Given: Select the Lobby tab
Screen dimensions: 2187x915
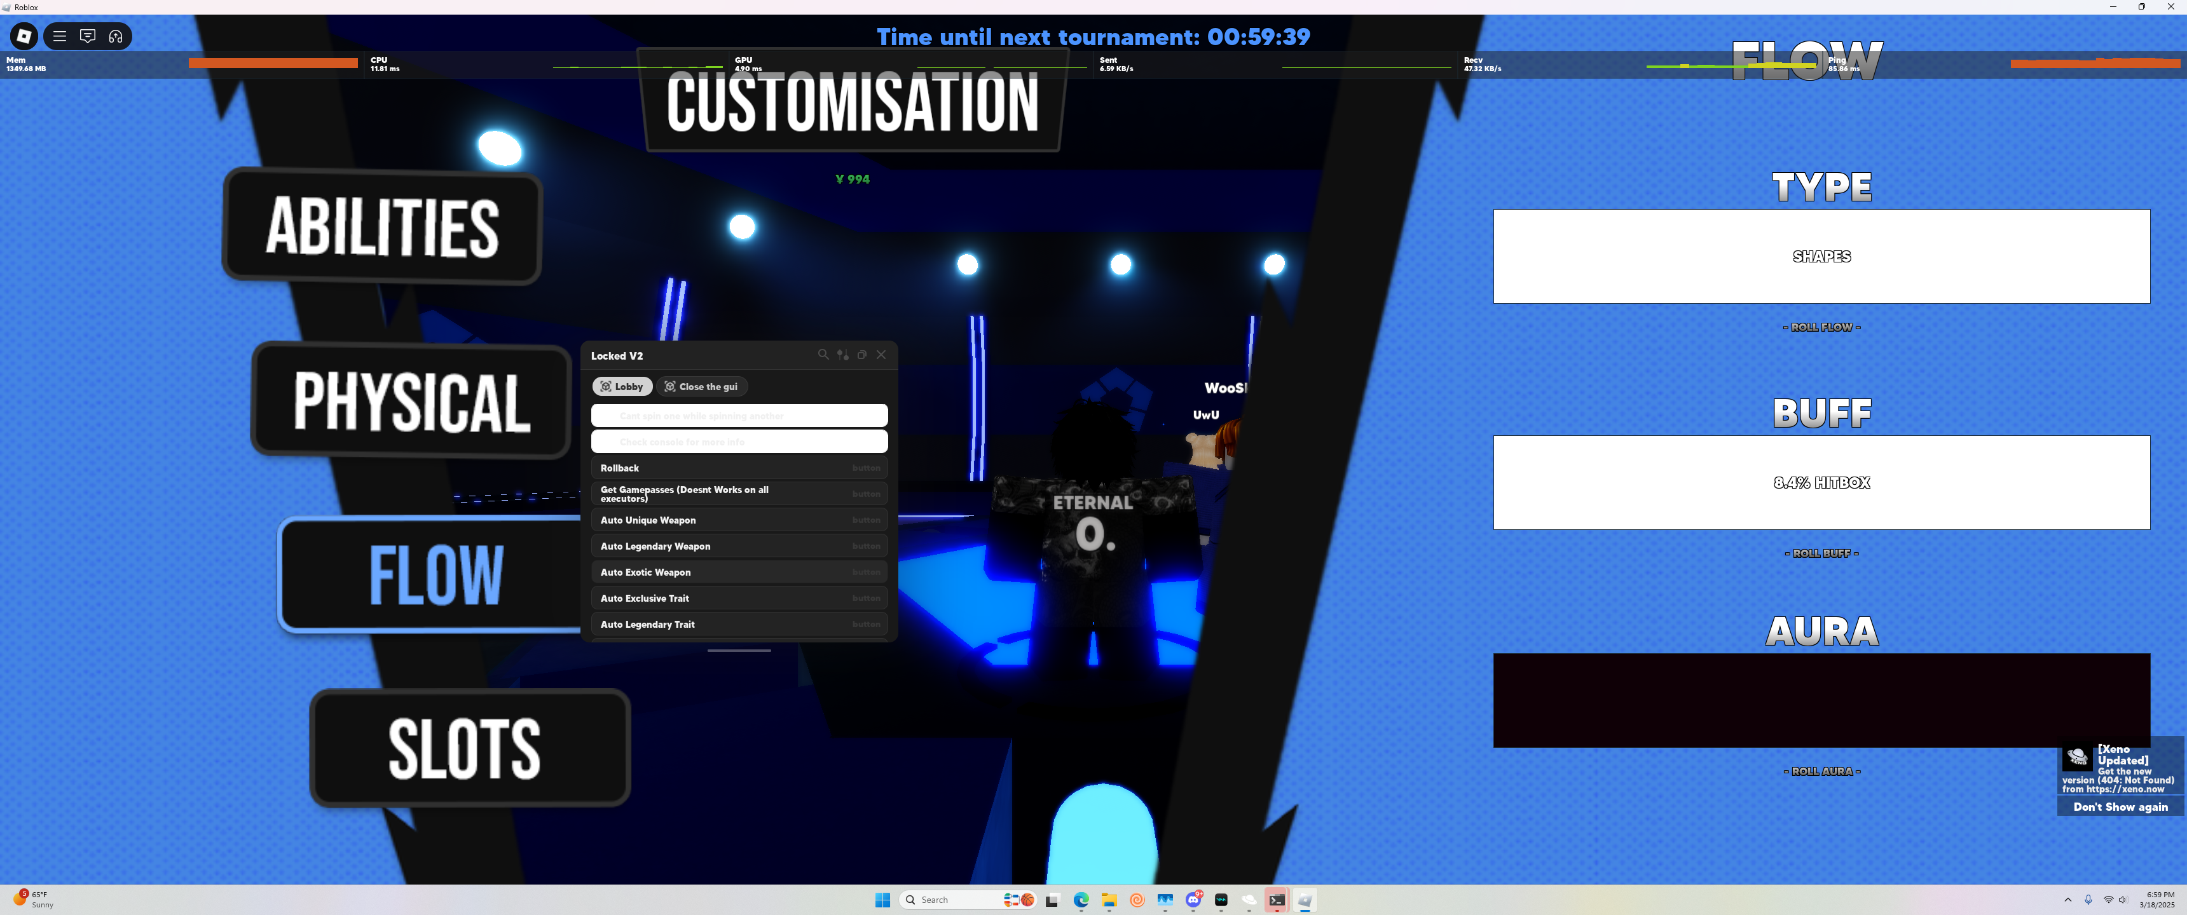Looking at the screenshot, I should (622, 386).
